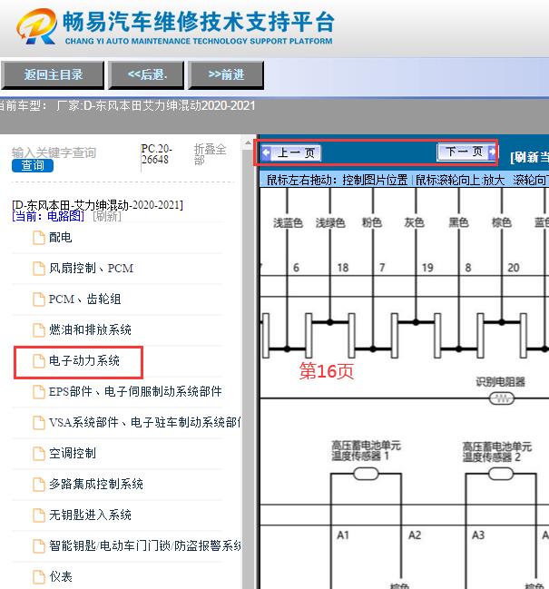Image resolution: width=549 pixels, height=589 pixels.
Task: Click the right arrow icon on 下一页
Action: tap(492, 152)
